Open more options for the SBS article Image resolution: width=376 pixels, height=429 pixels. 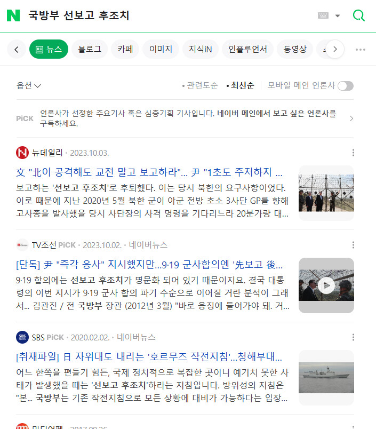pyautogui.click(x=353, y=337)
